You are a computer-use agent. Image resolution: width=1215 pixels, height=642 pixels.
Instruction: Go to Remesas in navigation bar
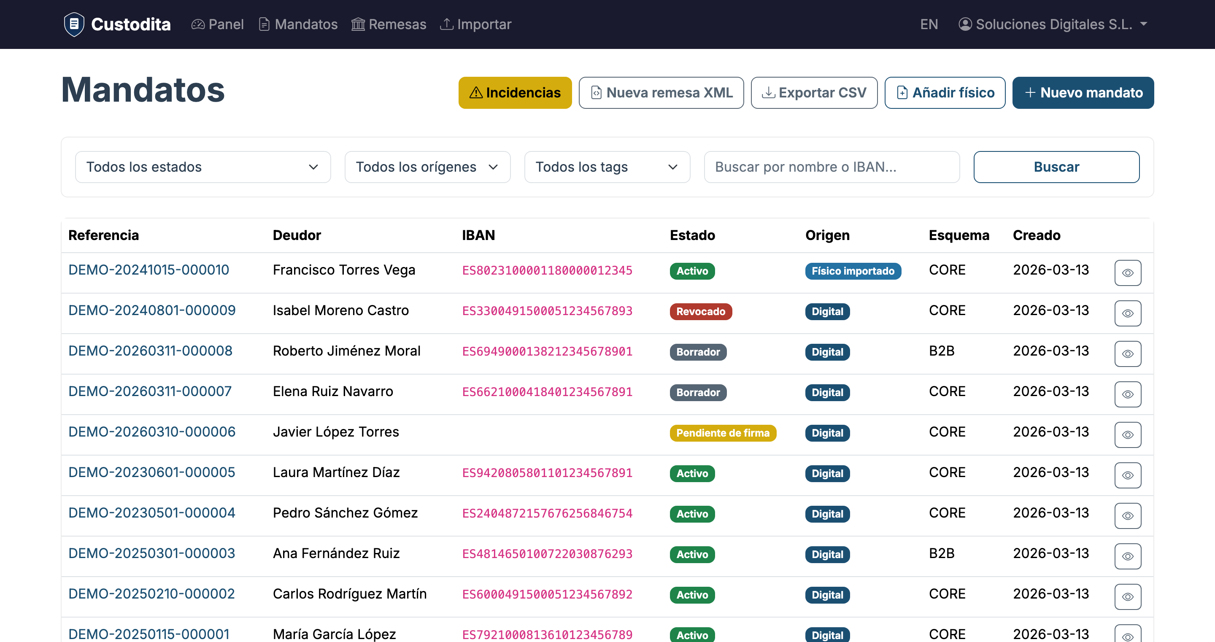389,24
